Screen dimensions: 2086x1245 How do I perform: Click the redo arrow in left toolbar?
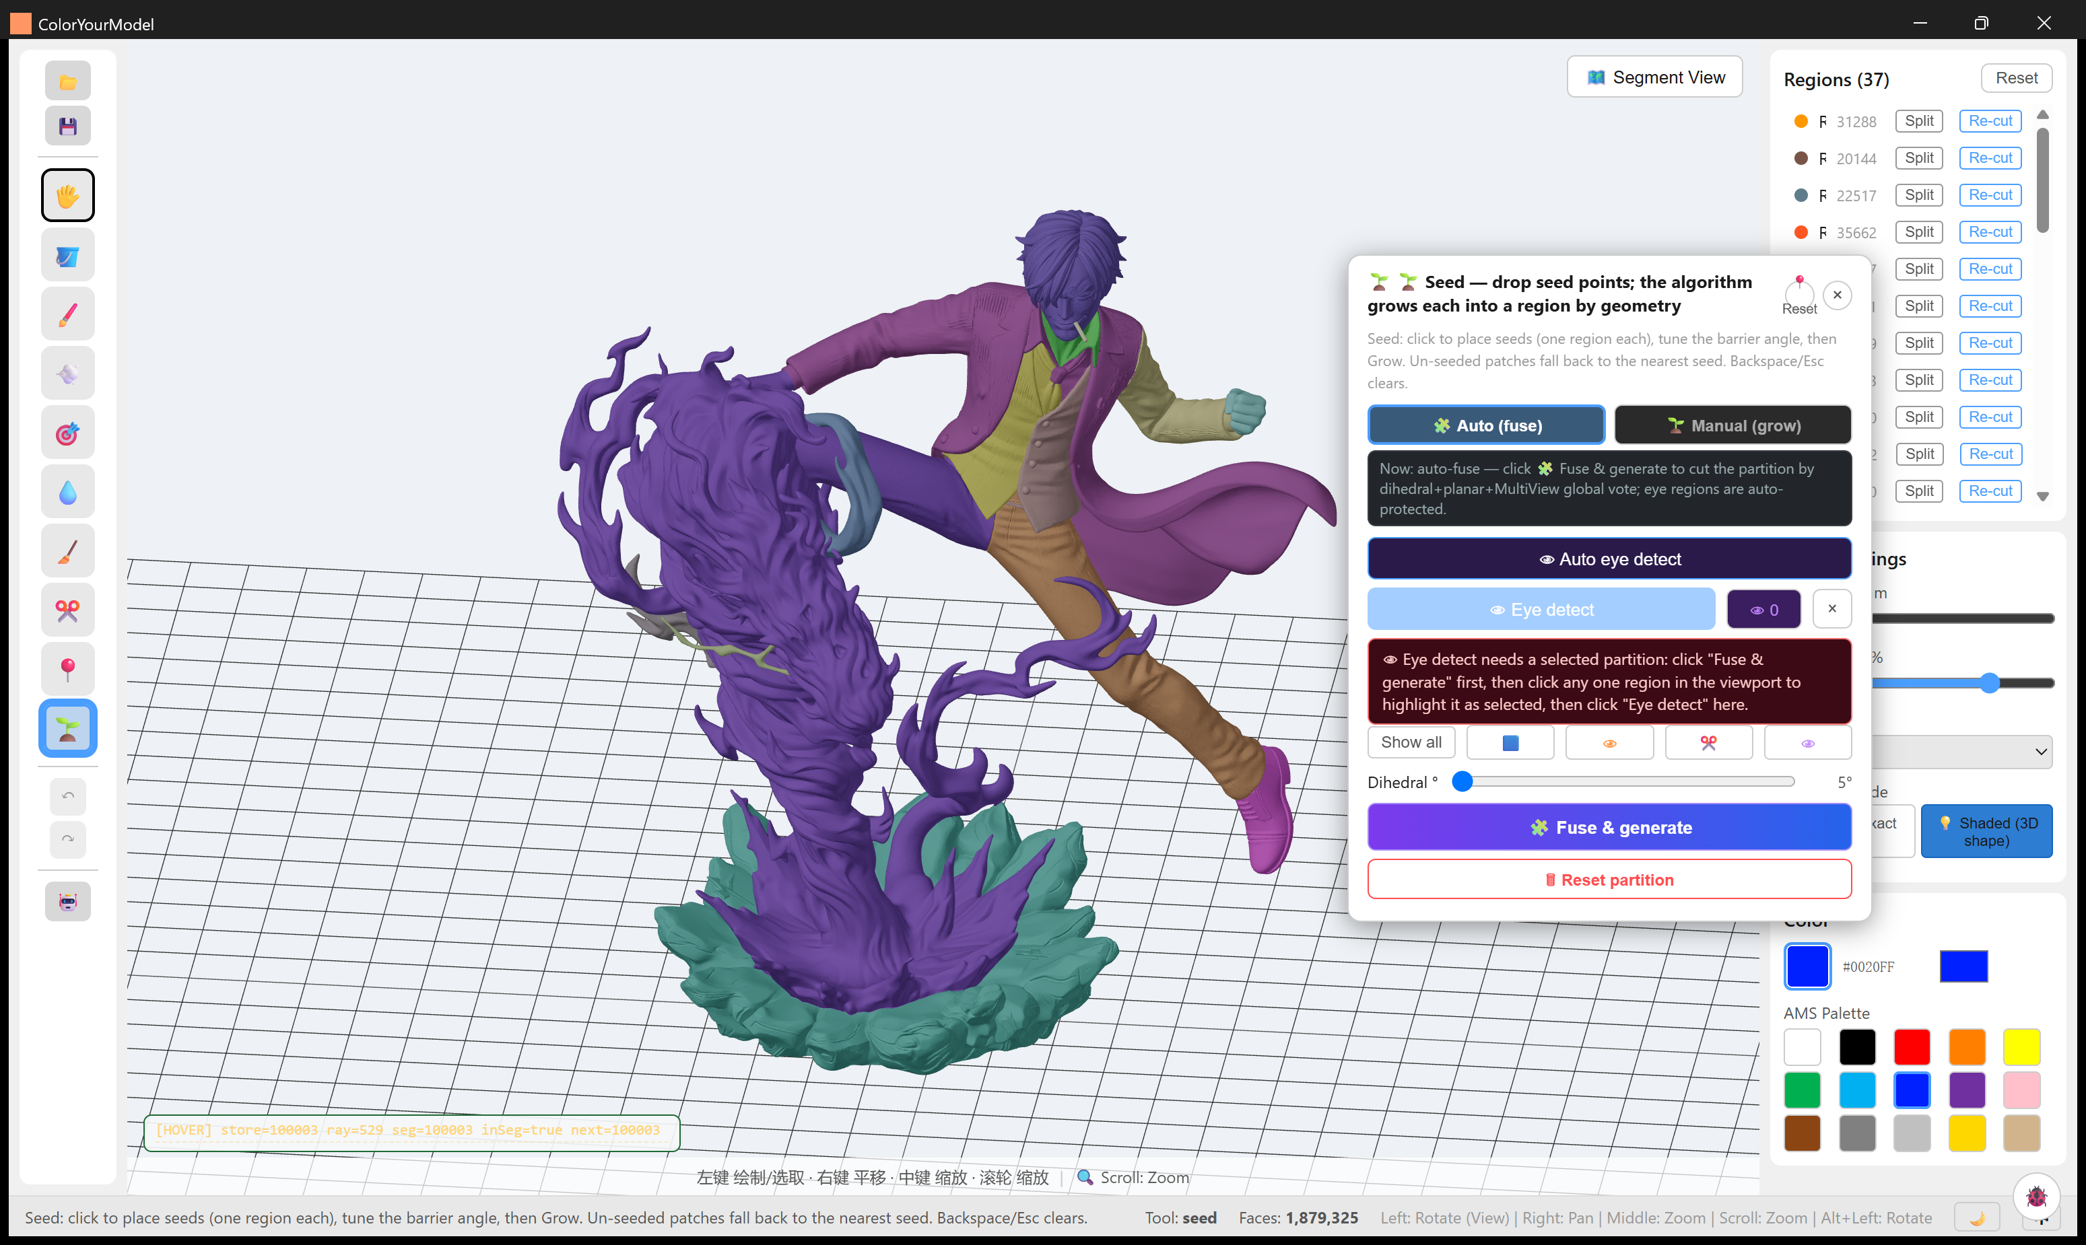[68, 839]
